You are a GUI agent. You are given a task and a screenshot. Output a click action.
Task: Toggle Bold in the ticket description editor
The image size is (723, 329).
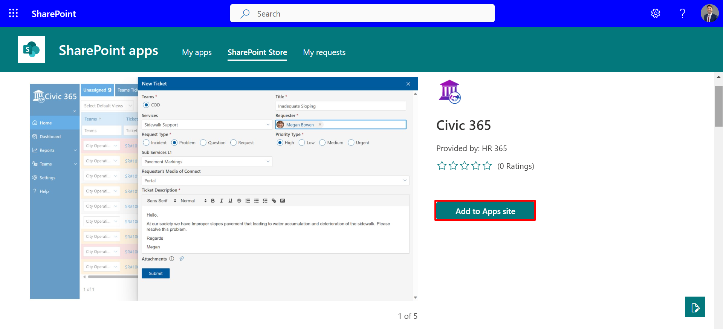[213, 201]
